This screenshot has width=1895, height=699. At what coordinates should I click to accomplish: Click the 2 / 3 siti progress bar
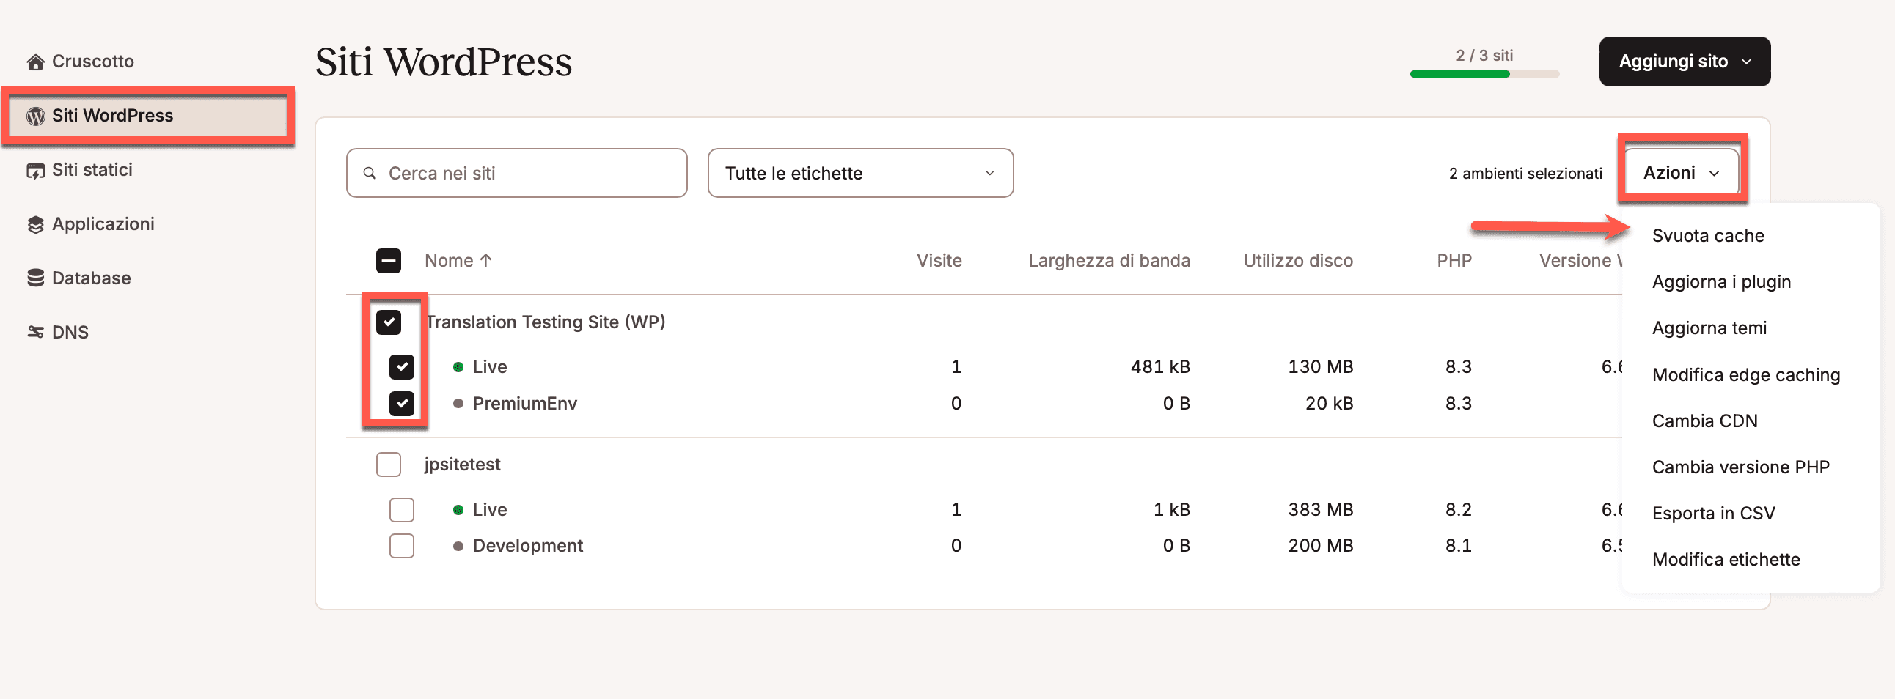click(x=1484, y=73)
